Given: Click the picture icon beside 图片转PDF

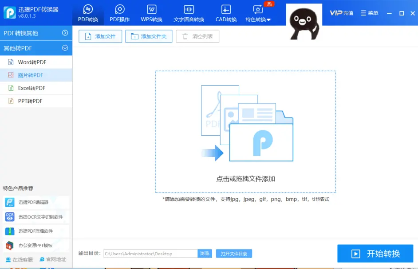Looking at the screenshot, I should coord(11,75).
